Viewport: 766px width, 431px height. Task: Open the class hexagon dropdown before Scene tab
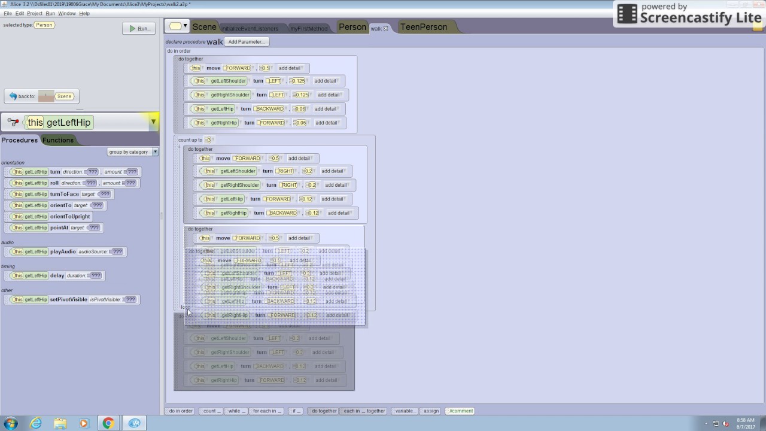pyautogui.click(x=178, y=26)
